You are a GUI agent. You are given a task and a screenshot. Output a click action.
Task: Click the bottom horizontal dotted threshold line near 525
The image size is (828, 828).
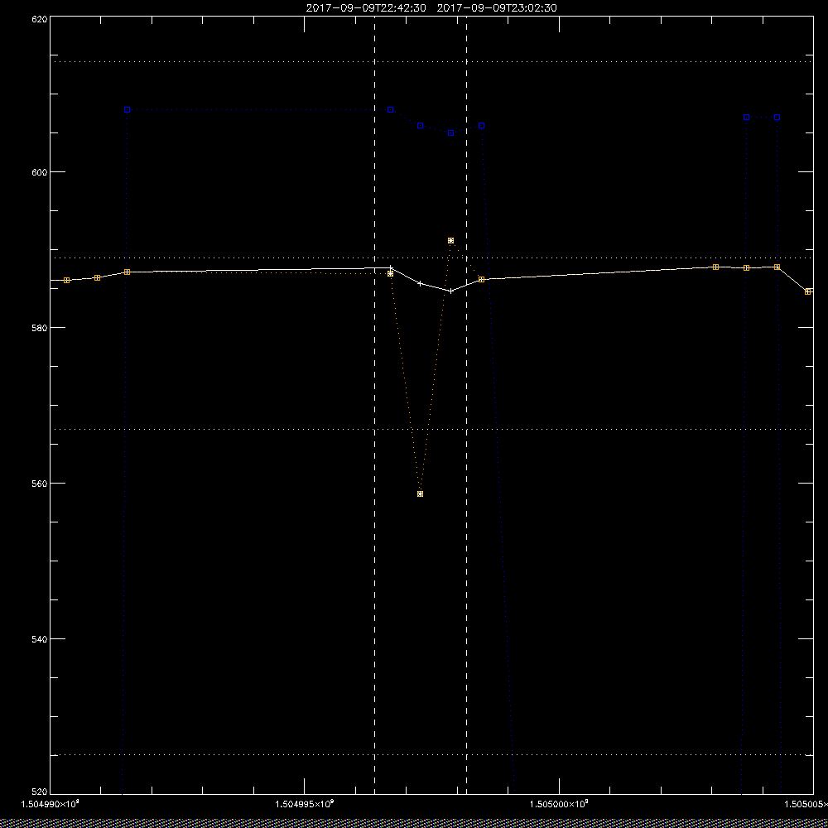pyautogui.click(x=431, y=755)
